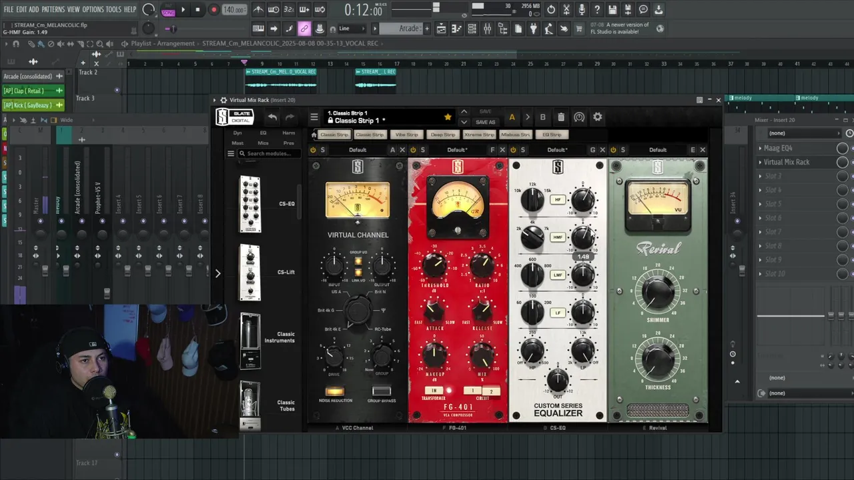Open the Browser view icon
Image resolution: width=854 pixels, height=480 pixels.
click(502, 29)
